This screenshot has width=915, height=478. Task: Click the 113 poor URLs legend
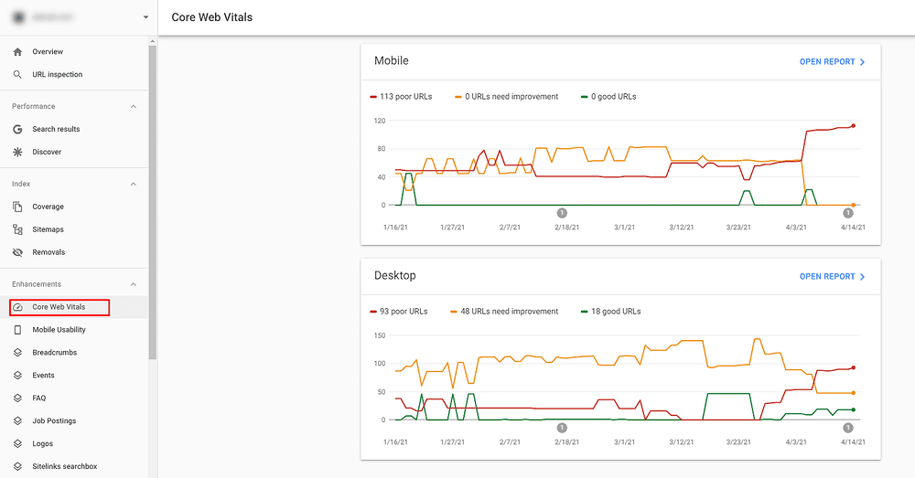click(401, 97)
